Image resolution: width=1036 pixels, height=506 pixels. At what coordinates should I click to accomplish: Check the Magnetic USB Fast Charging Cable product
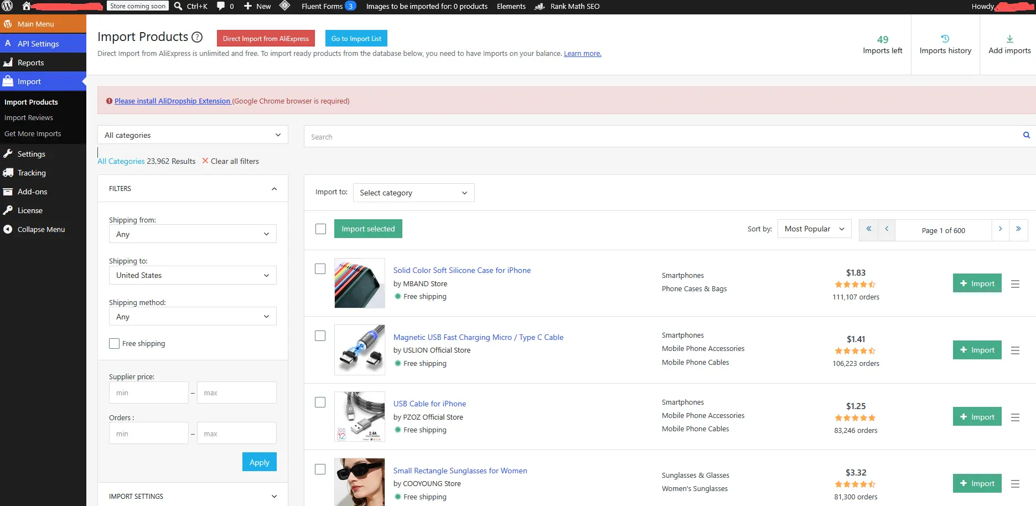[320, 336]
